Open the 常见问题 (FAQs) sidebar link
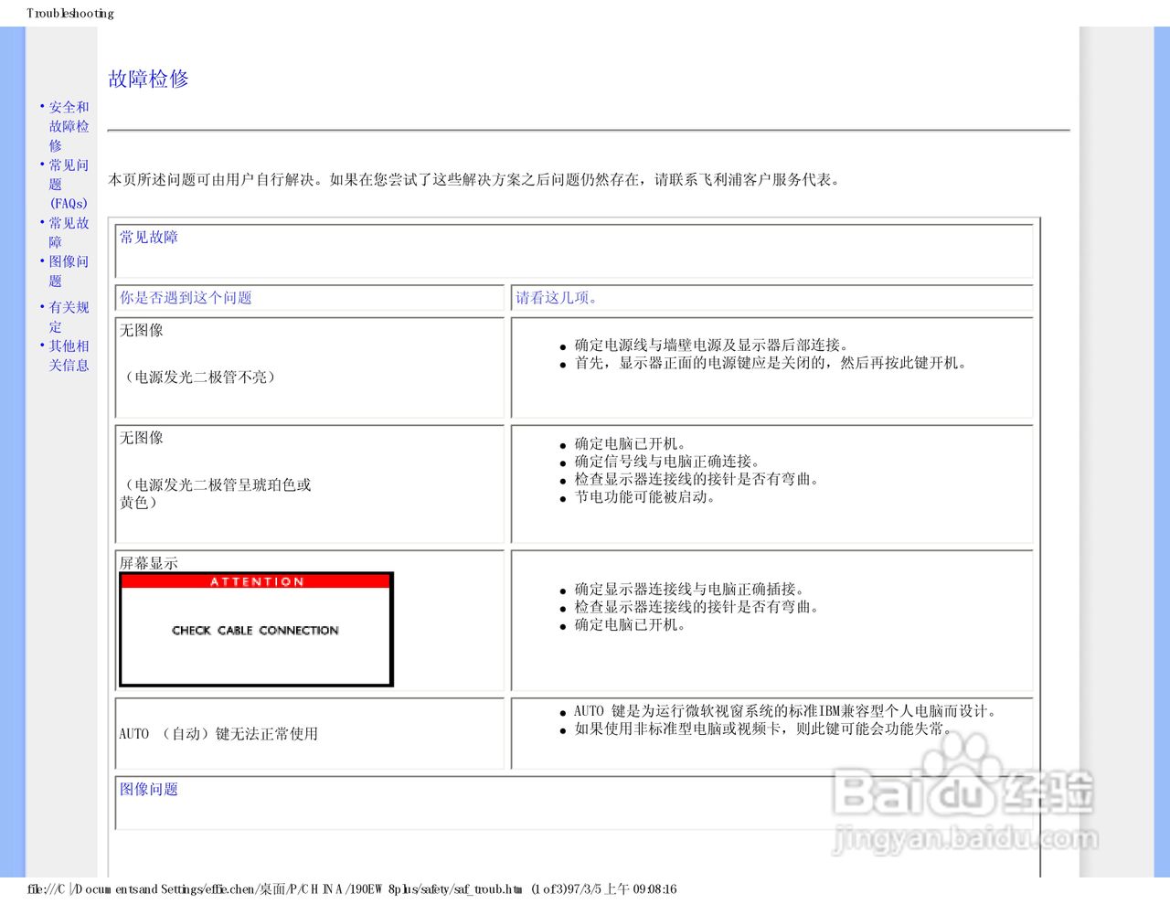The height and width of the screenshot is (904, 1170). click(x=69, y=184)
